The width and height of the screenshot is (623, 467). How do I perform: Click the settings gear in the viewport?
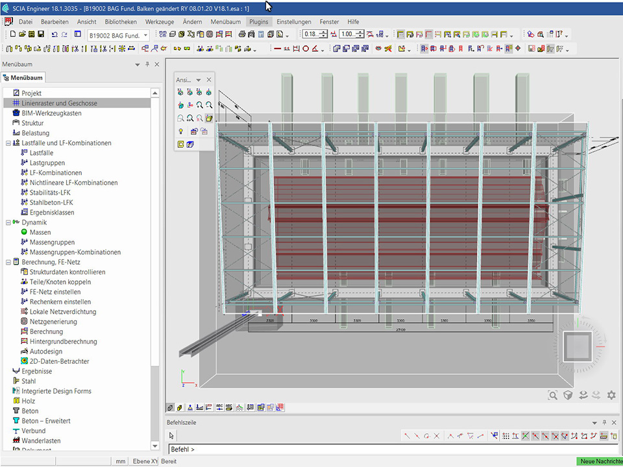coord(611,395)
